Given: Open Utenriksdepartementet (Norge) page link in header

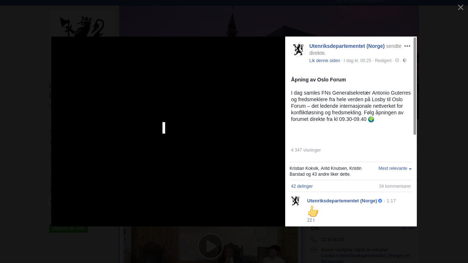Looking at the screenshot, I should pos(347,46).
